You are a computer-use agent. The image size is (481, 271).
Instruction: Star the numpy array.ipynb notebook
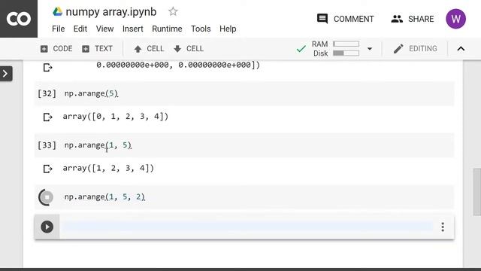[x=173, y=12]
